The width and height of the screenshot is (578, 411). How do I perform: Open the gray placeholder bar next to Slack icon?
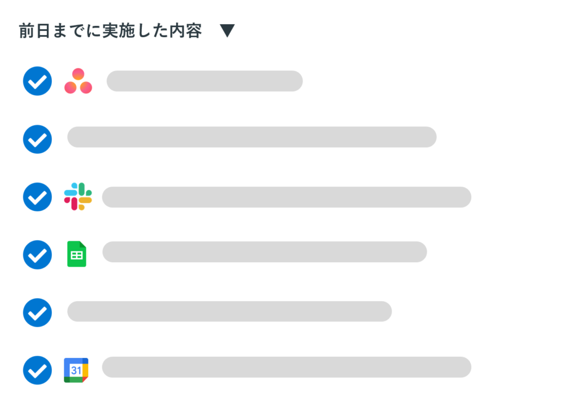pyautogui.click(x=286, y=197)
